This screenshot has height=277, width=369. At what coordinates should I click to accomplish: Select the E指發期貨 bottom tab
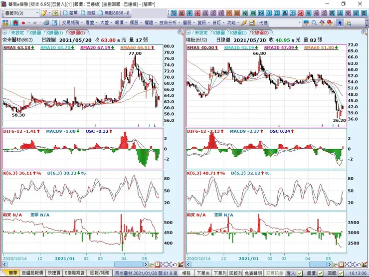75,273
